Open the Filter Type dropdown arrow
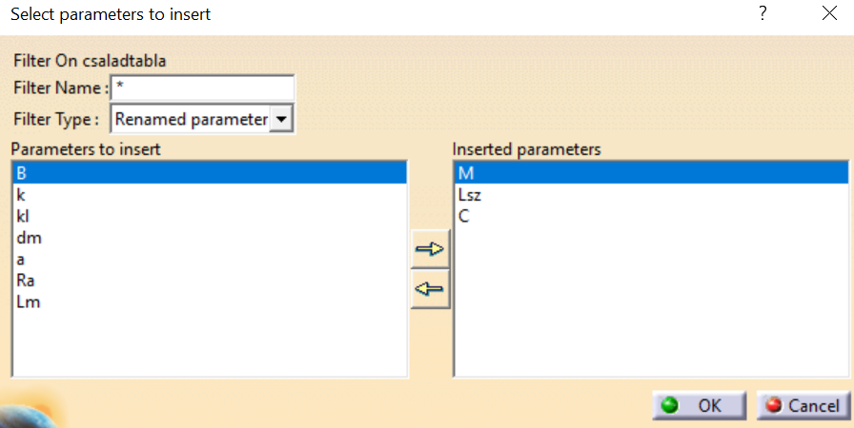The height and width of the screenshot is (428, 854). coord(281,119)
